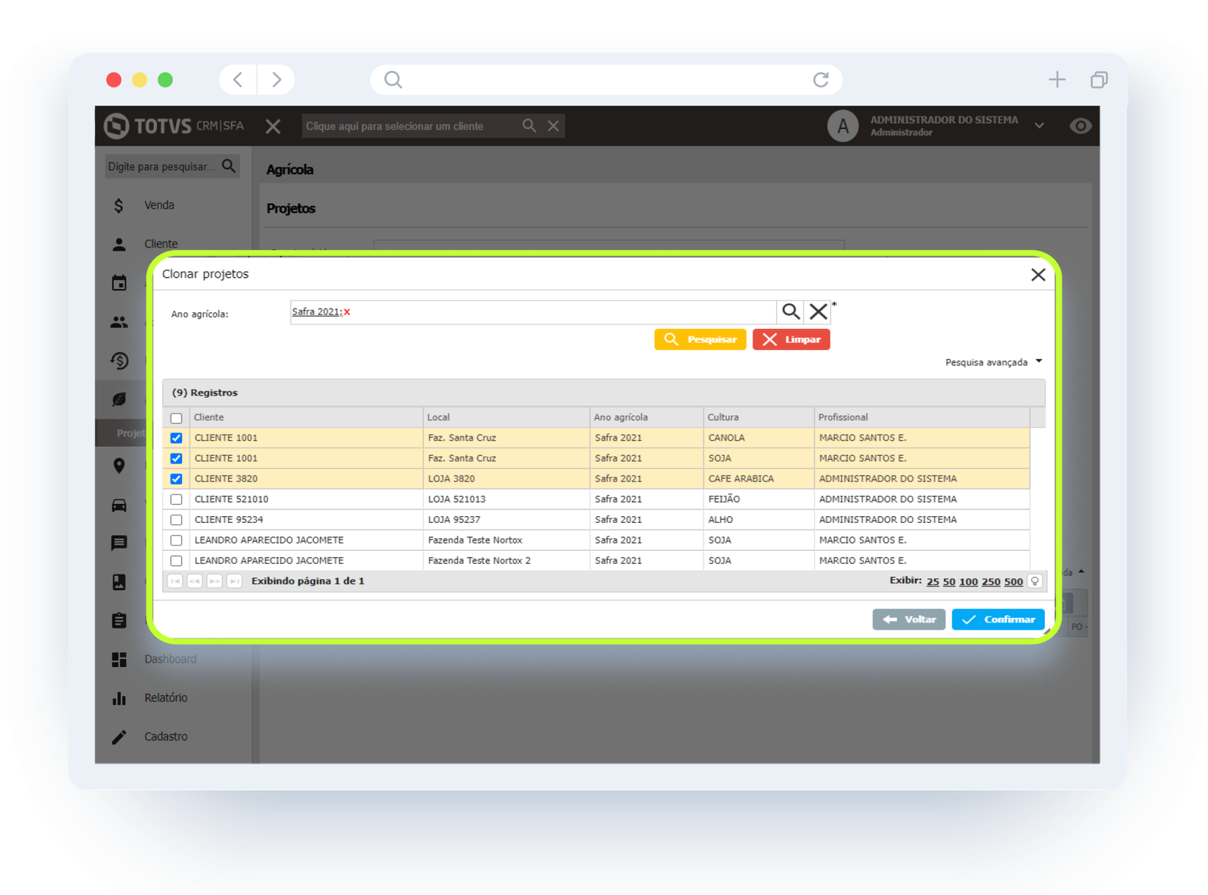Screen dimensions: 1208x895
Task: Click the Ano agrícola input field
Action: [533, 312]
